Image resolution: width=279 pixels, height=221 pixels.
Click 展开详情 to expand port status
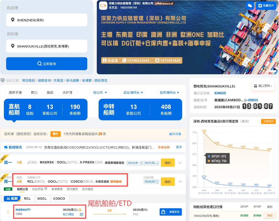click(x=175, y=134)
